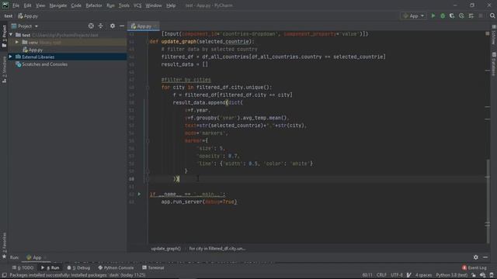Open the App run configuration dropdown
Viewport: 497px width, 279px height.
pyautogui.click(x=413, y=15)
